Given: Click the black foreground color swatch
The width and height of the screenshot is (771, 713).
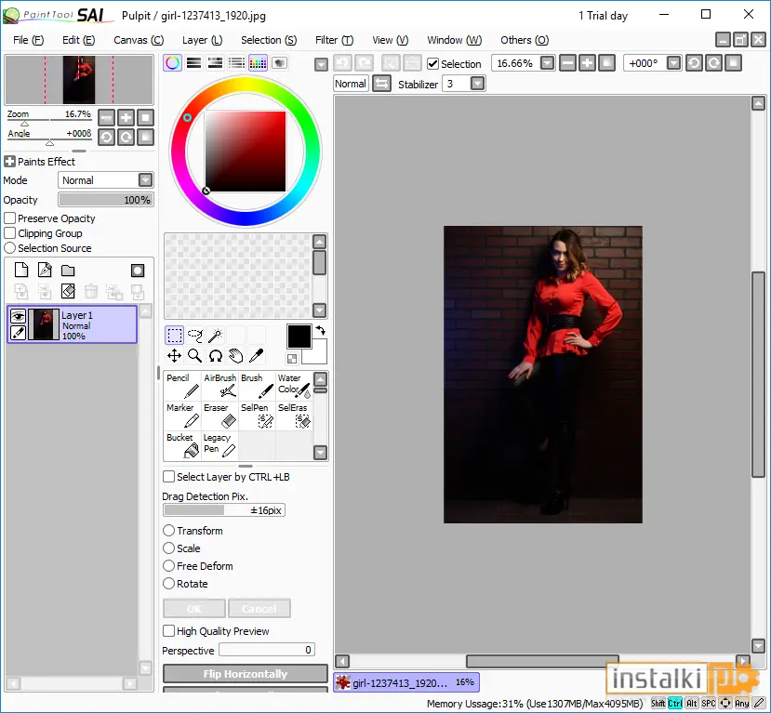Looking at the screenshot, I should click(x=299, y=337).
